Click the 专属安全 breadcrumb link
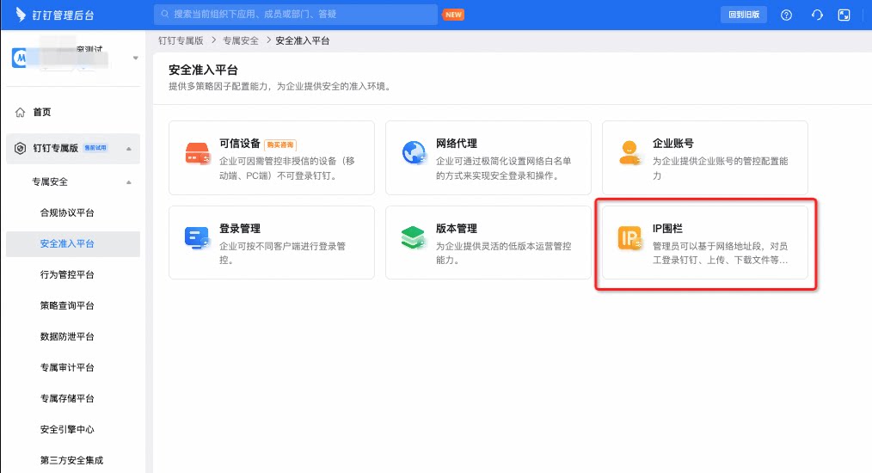The image size is (872, 473). [x=241, y=40]
